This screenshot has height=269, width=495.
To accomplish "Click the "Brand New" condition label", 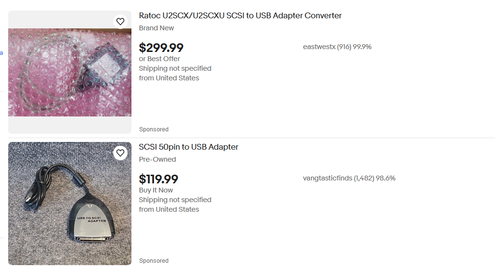I will tap(156, 28).
